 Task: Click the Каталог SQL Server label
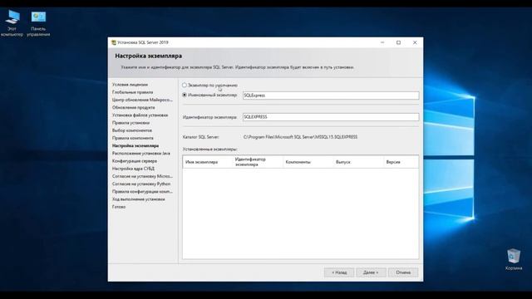[x=200, y=137]
